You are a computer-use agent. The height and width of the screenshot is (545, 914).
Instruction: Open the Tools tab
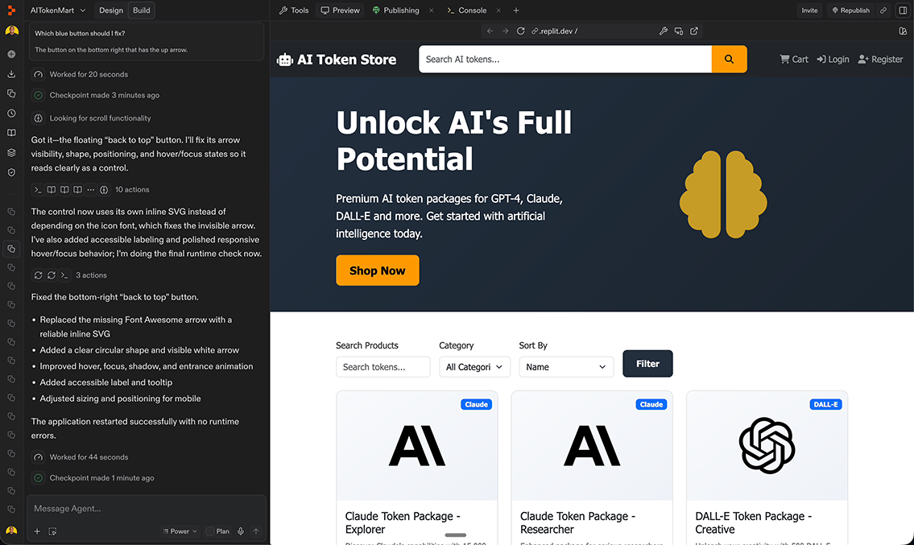294,10
